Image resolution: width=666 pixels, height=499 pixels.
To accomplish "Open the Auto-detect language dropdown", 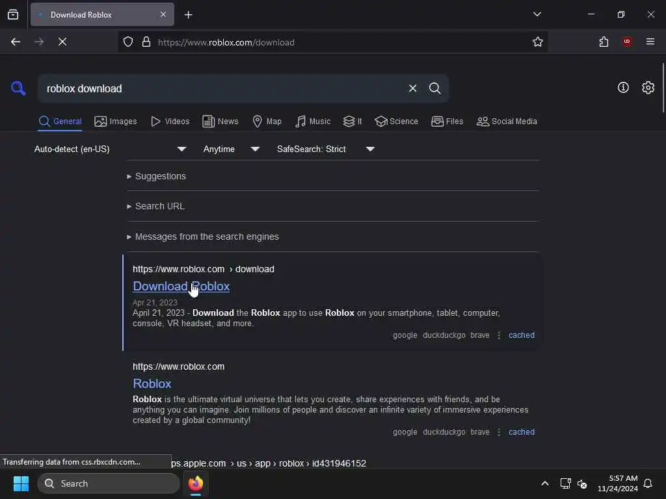I will click(110, 149).
